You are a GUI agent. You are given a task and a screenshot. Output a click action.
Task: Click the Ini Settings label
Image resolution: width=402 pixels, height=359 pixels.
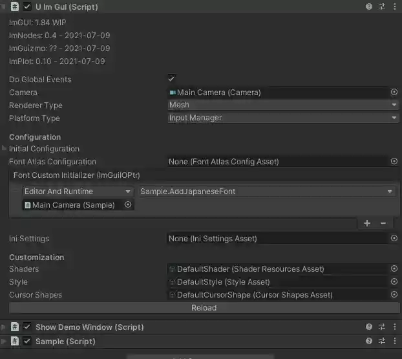[x=29, y=239]
